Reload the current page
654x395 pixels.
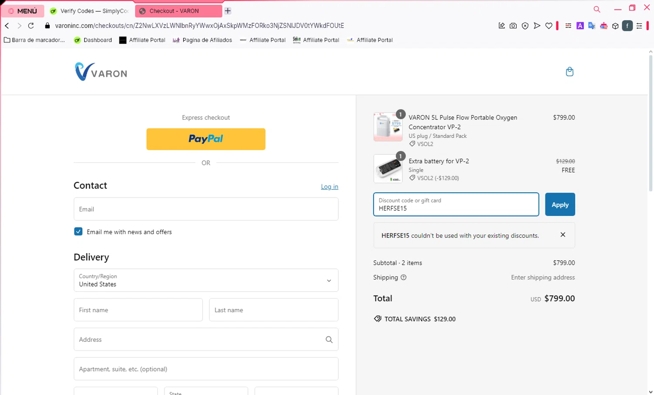click(31, 26)
